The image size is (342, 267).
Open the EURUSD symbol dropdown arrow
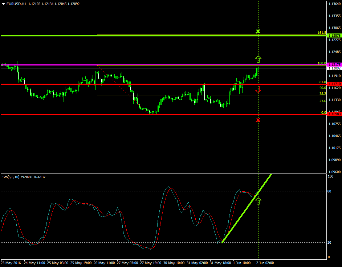[x=4, y=3]
